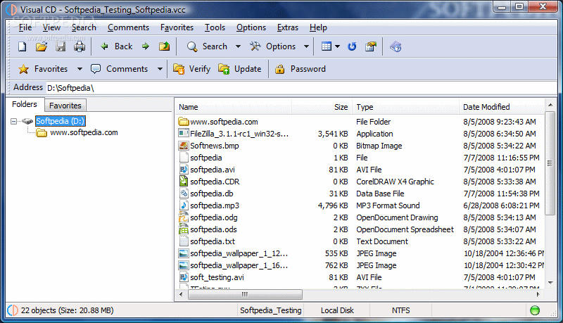
Task: Go back with the green Back arrow
Action: pos(116,46)
